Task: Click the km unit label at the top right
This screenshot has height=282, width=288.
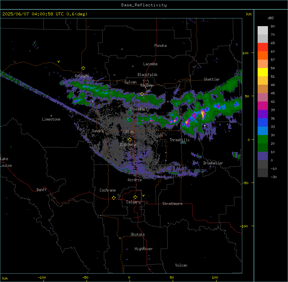Action: 249,14
